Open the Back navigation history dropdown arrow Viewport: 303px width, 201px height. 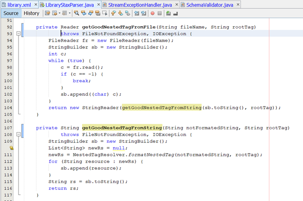(60, 13)
